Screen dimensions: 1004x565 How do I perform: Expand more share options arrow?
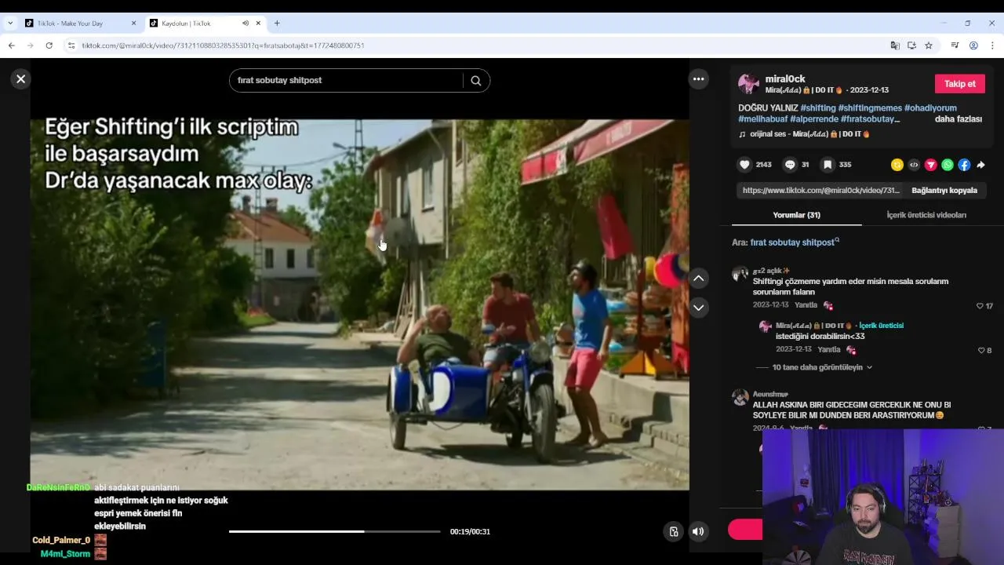point(980,165)
